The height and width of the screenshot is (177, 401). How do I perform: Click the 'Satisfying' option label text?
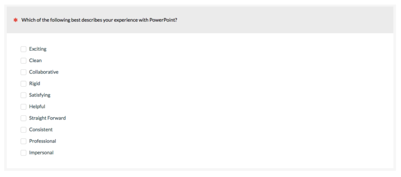(x=40, y=95)
